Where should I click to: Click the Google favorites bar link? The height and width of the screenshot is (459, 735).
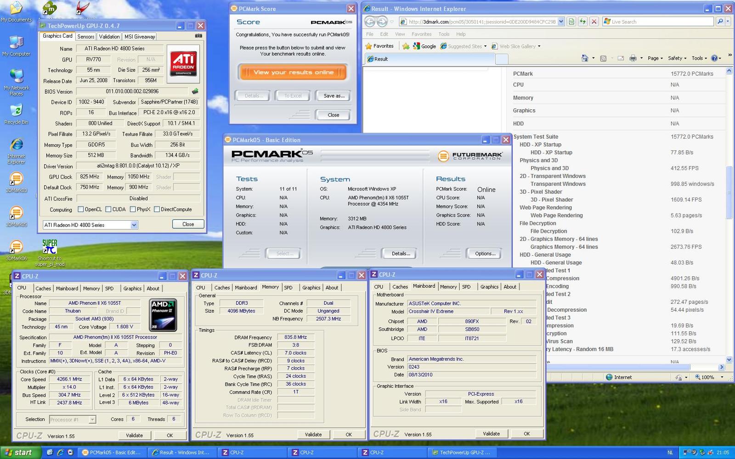click(424, 46)
